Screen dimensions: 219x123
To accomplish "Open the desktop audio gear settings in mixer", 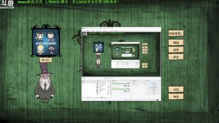I will coord(129,91).
